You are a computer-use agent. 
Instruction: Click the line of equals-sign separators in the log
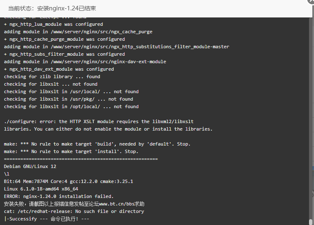(81, 159)
